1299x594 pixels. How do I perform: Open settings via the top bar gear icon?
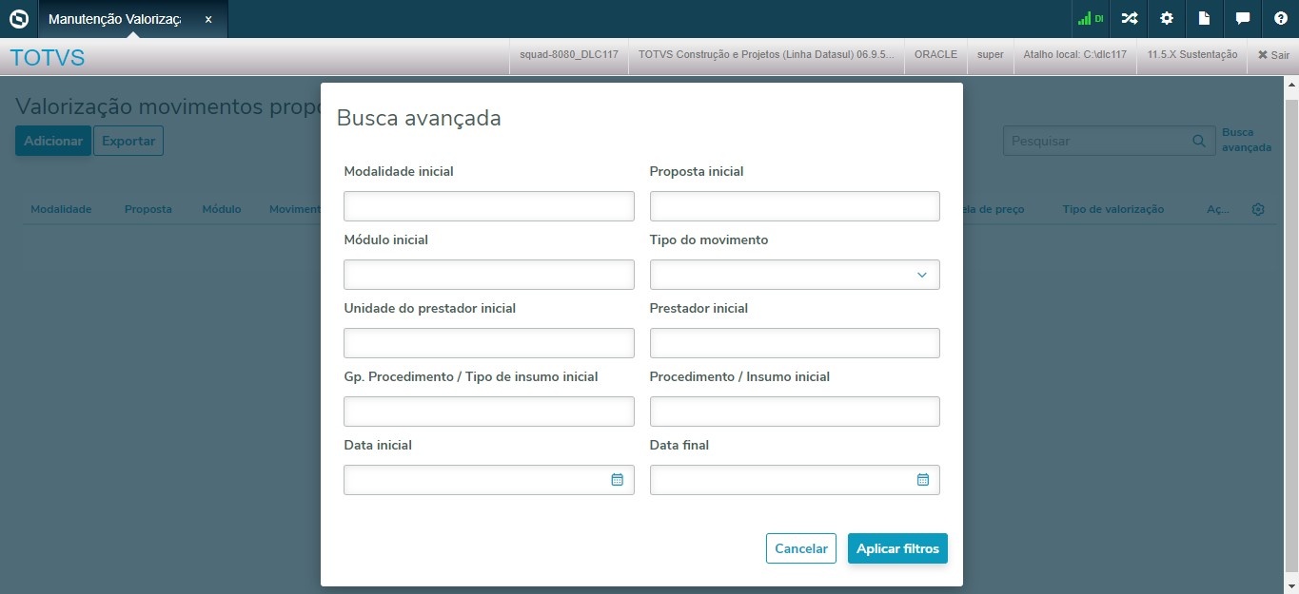pos(1167,19)
